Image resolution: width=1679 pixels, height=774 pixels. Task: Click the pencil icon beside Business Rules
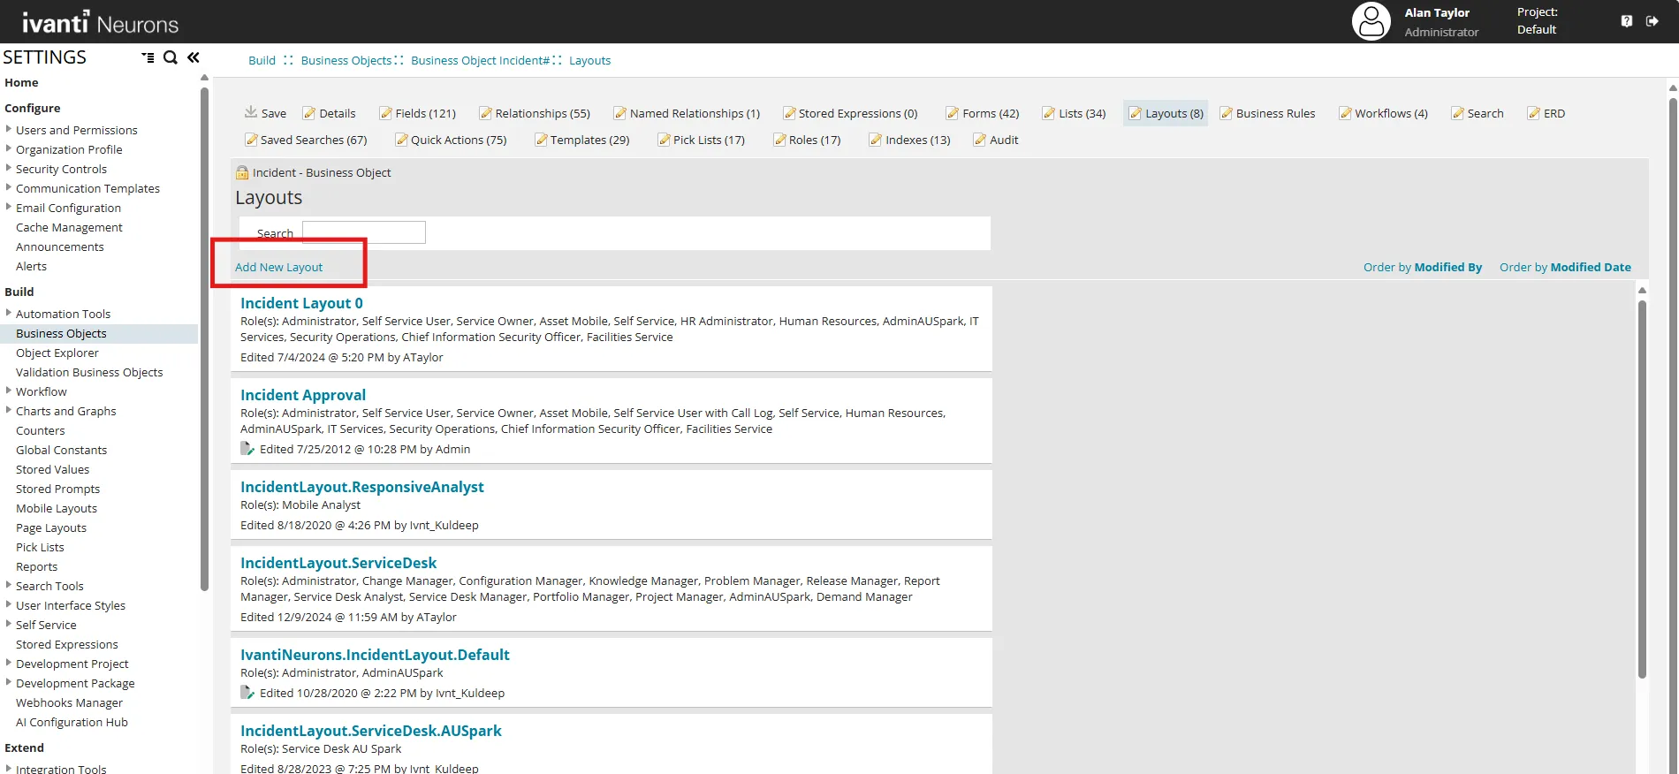click(x=1227, y=113)
